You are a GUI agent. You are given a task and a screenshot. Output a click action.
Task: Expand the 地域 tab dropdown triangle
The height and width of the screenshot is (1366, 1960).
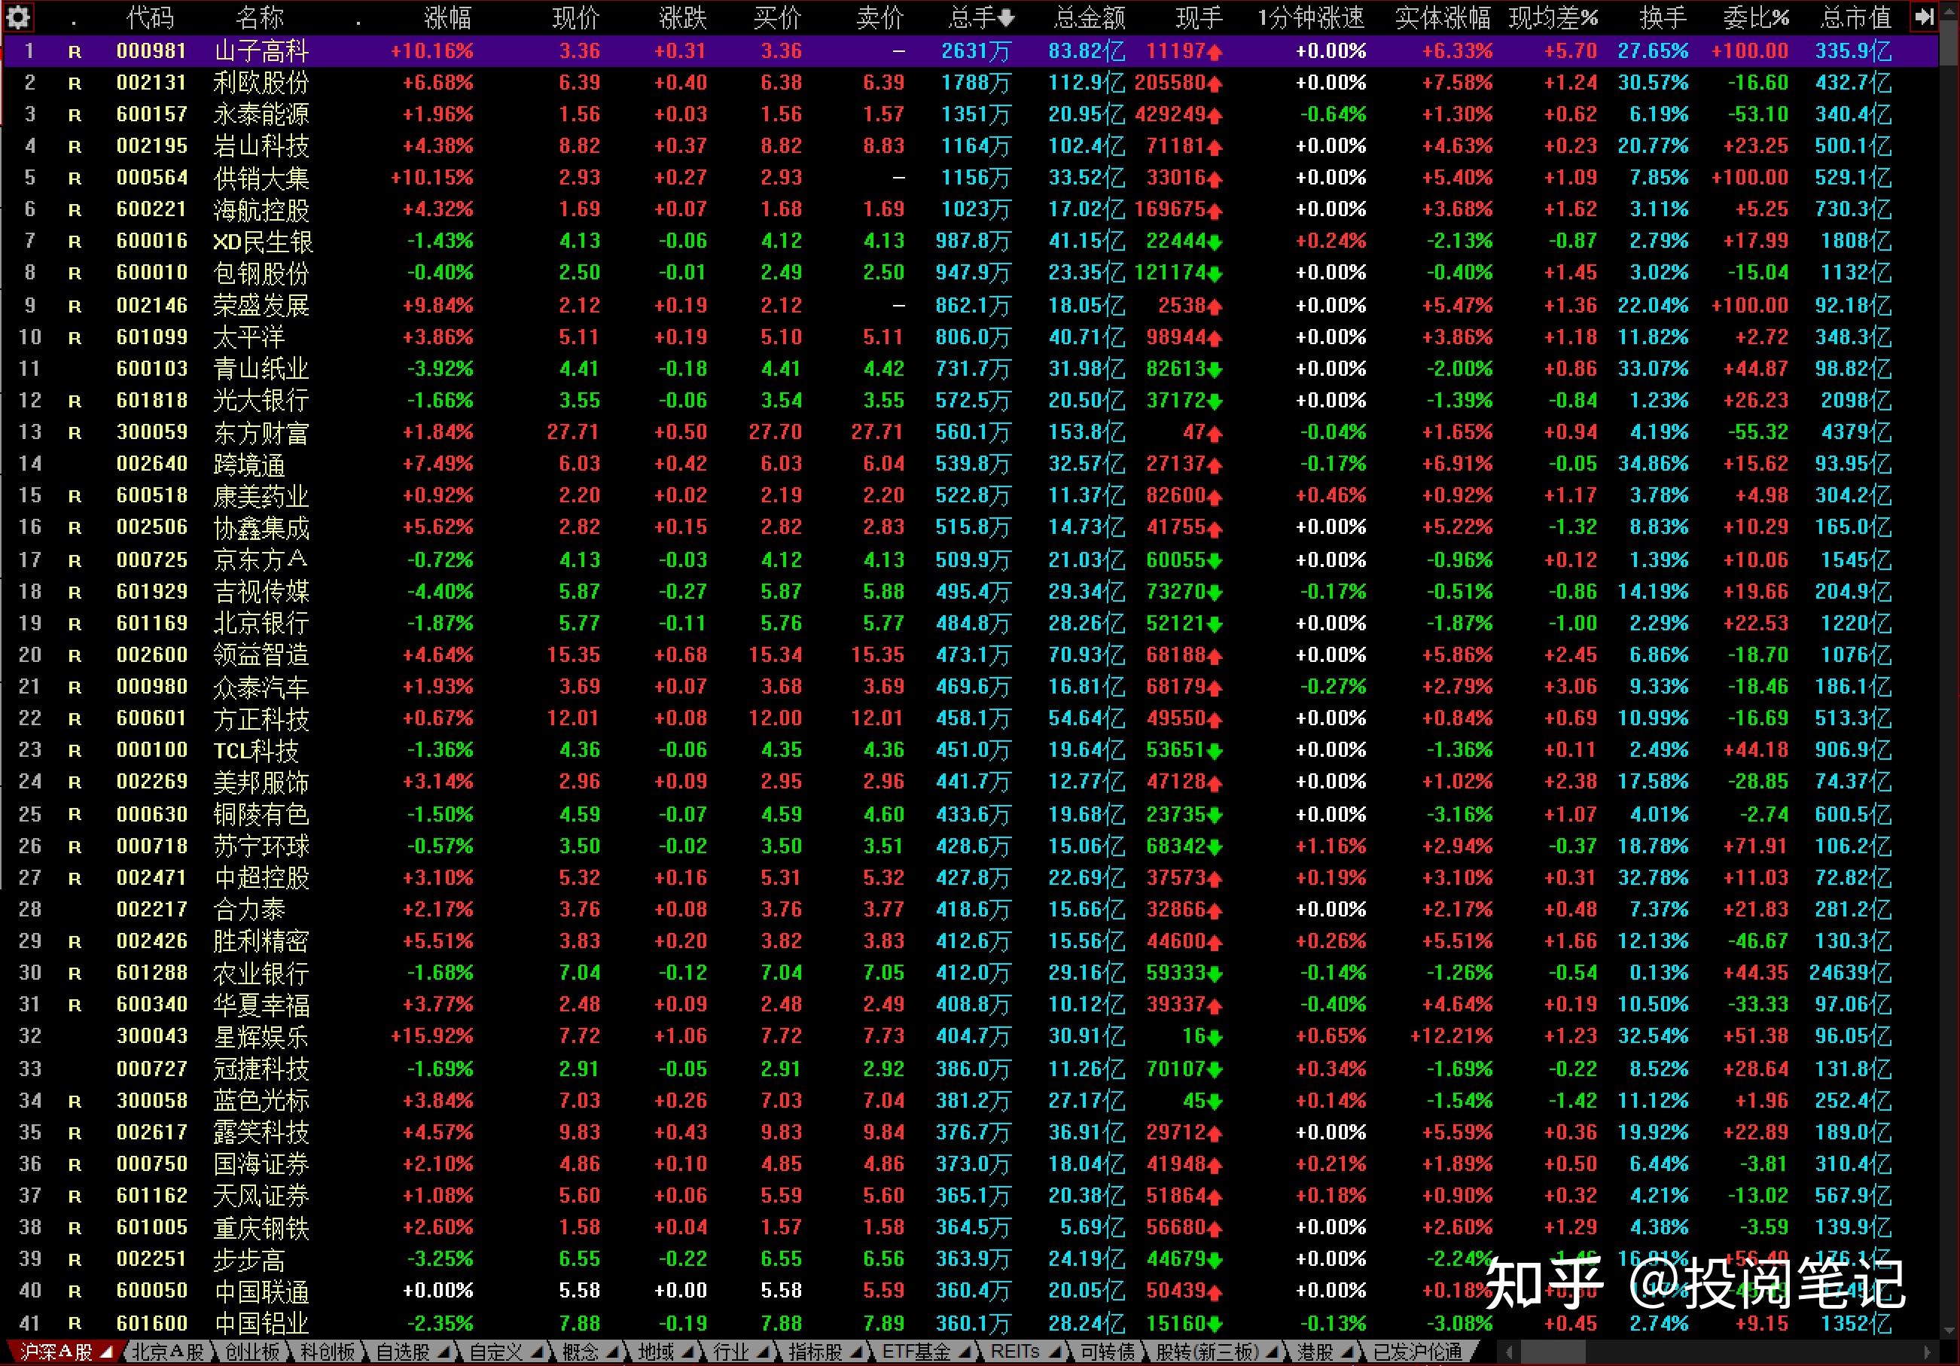pyautogui.click(x=689, y=1352)
